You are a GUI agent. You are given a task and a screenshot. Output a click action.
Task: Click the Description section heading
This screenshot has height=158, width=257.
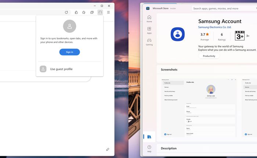point(169,149)
